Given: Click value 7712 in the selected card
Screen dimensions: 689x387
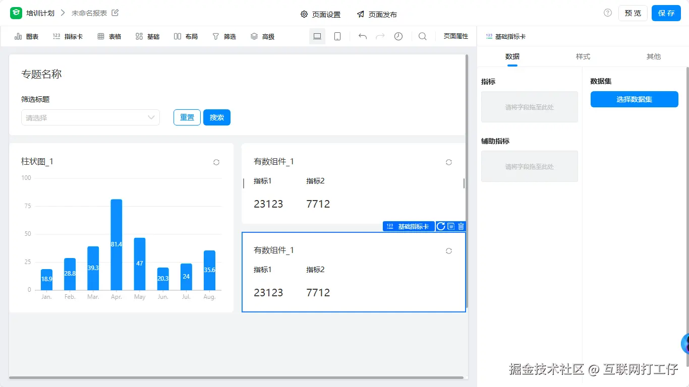Looking at the screenshot, I should [x=318, y=293].
